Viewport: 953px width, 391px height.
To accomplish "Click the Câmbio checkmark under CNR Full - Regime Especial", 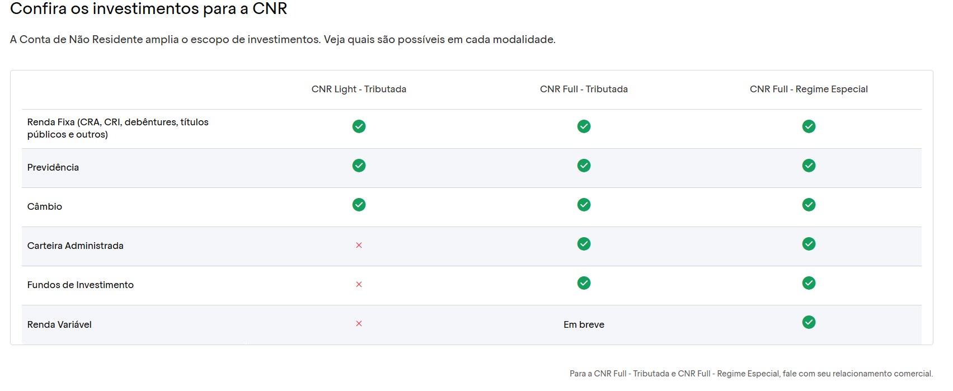I will (809, 205).
